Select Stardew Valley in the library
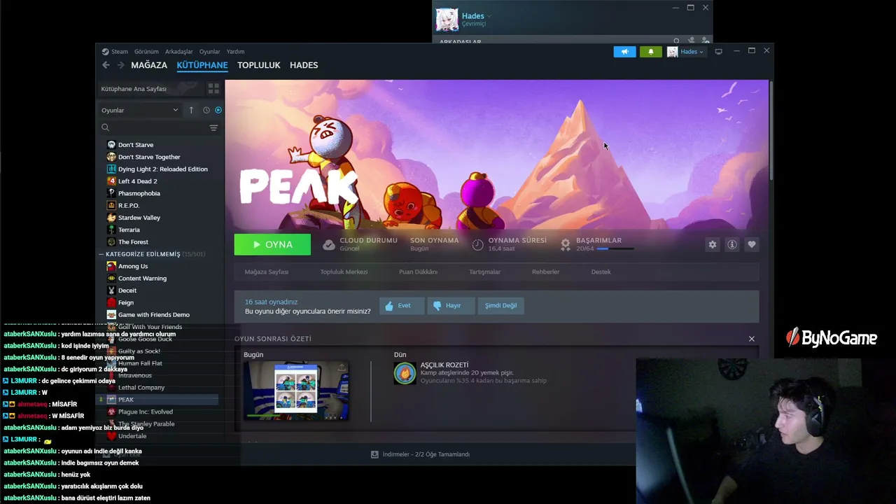 coord(139,218)
